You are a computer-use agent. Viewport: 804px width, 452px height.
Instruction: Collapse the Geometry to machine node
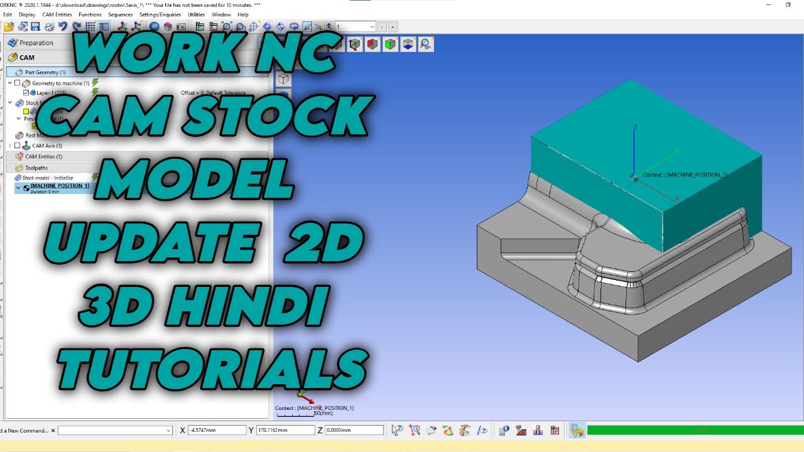(10, 83)
